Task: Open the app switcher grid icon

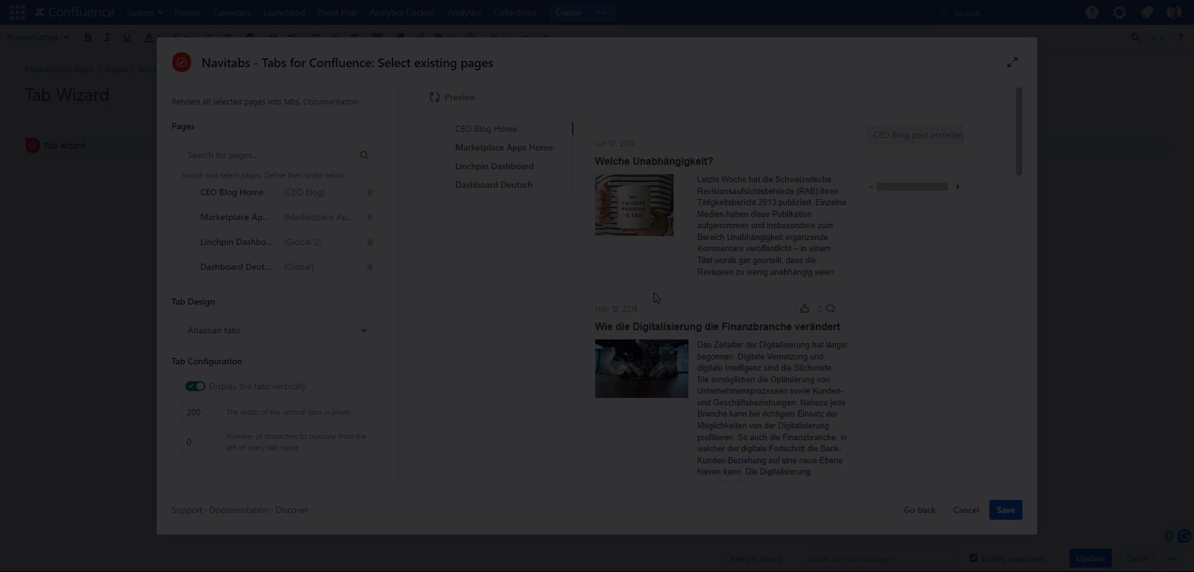Action: [x=17, y=12]
